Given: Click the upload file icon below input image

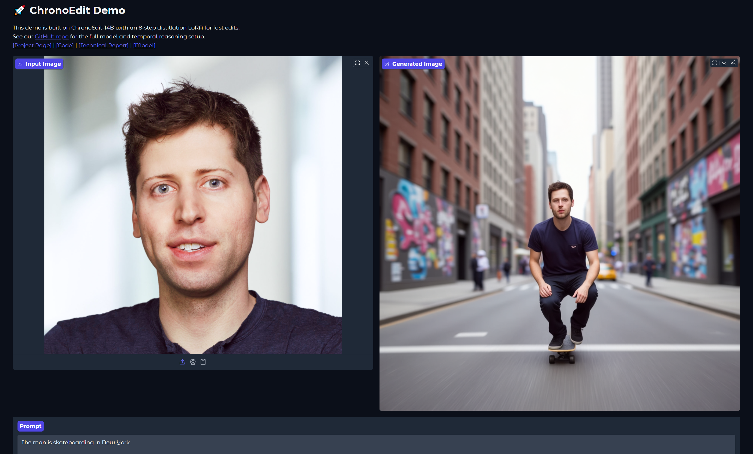Looking at the screenshot, I should point(182,362).
